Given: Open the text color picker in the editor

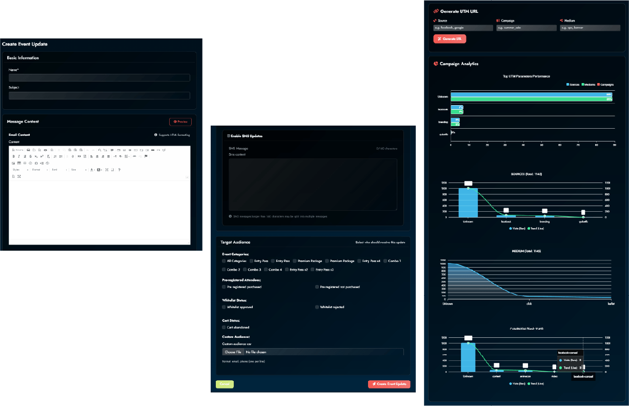Looking at the screenshot, I should coord(92,170).
